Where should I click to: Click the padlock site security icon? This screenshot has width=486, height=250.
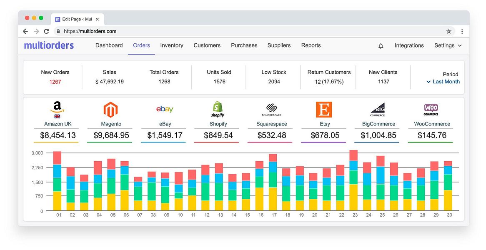pos(58,31)
